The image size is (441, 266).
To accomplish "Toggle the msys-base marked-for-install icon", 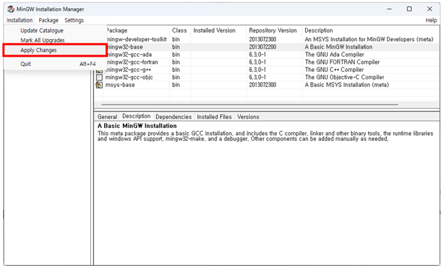I will [99, 85].
